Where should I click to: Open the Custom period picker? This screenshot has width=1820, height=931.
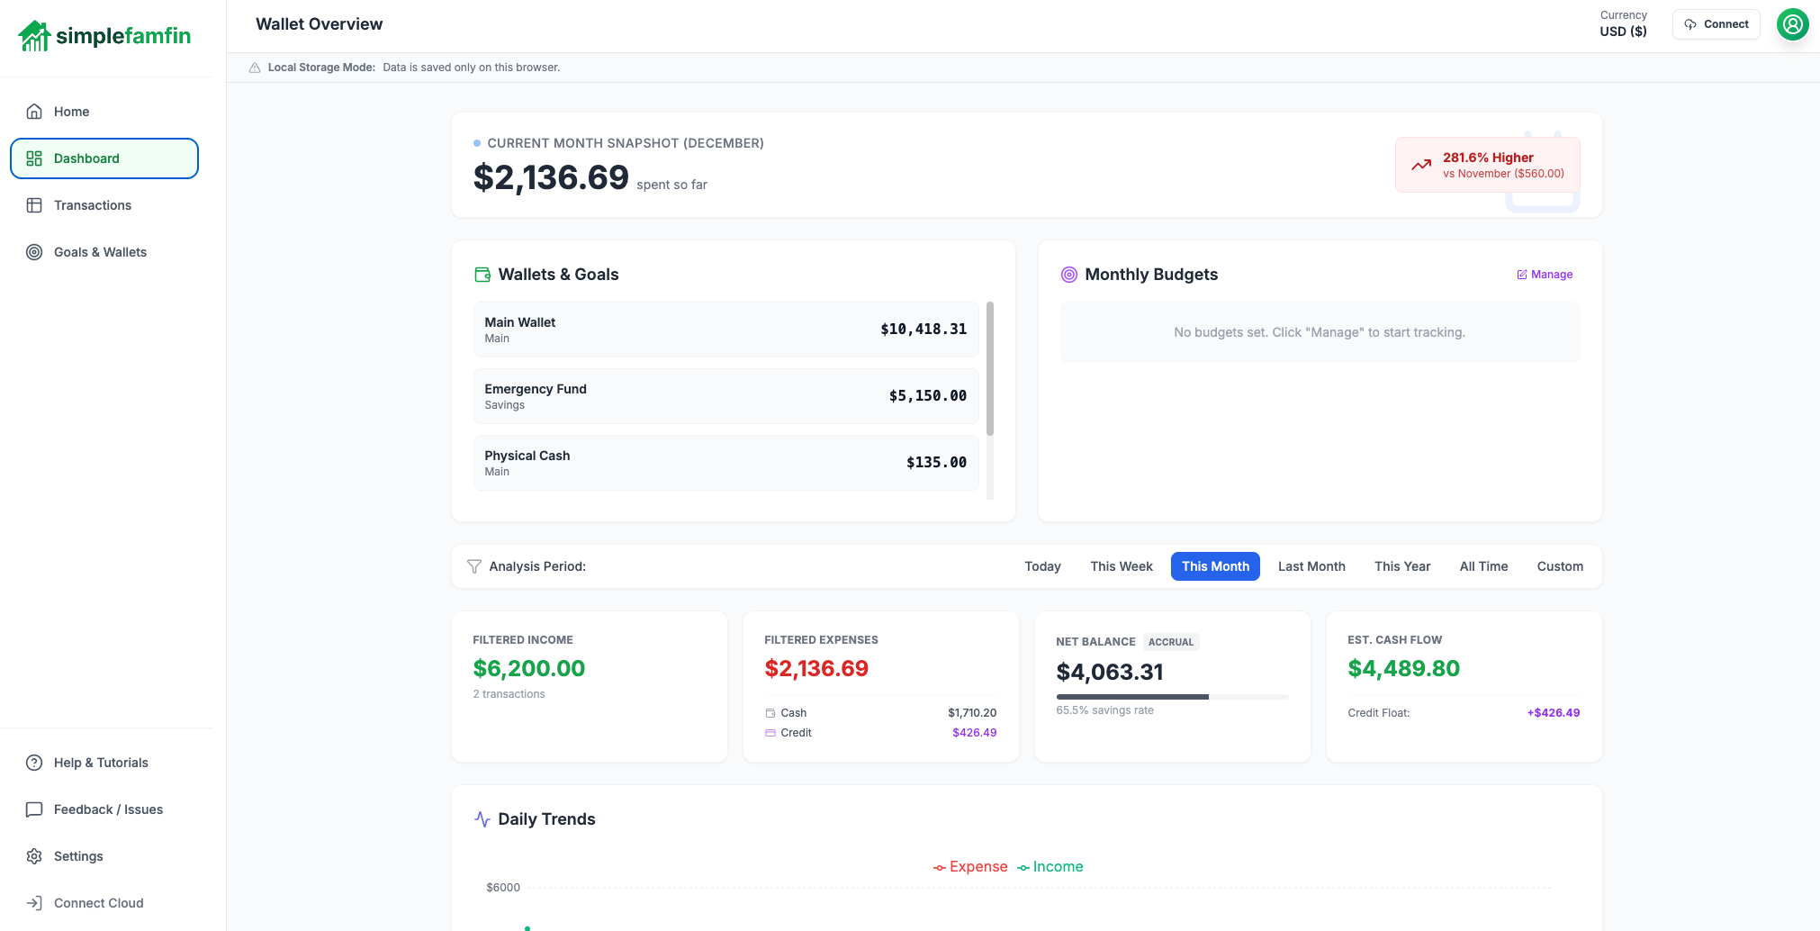(x=1560, y=566)
